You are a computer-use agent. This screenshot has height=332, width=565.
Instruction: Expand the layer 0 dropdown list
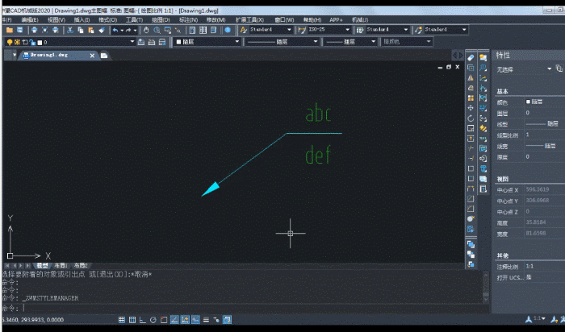click(132, 41)
